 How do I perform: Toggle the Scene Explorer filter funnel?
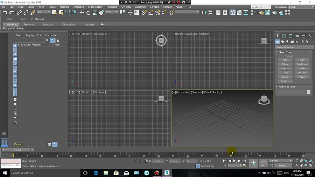[x=52, y=40]
